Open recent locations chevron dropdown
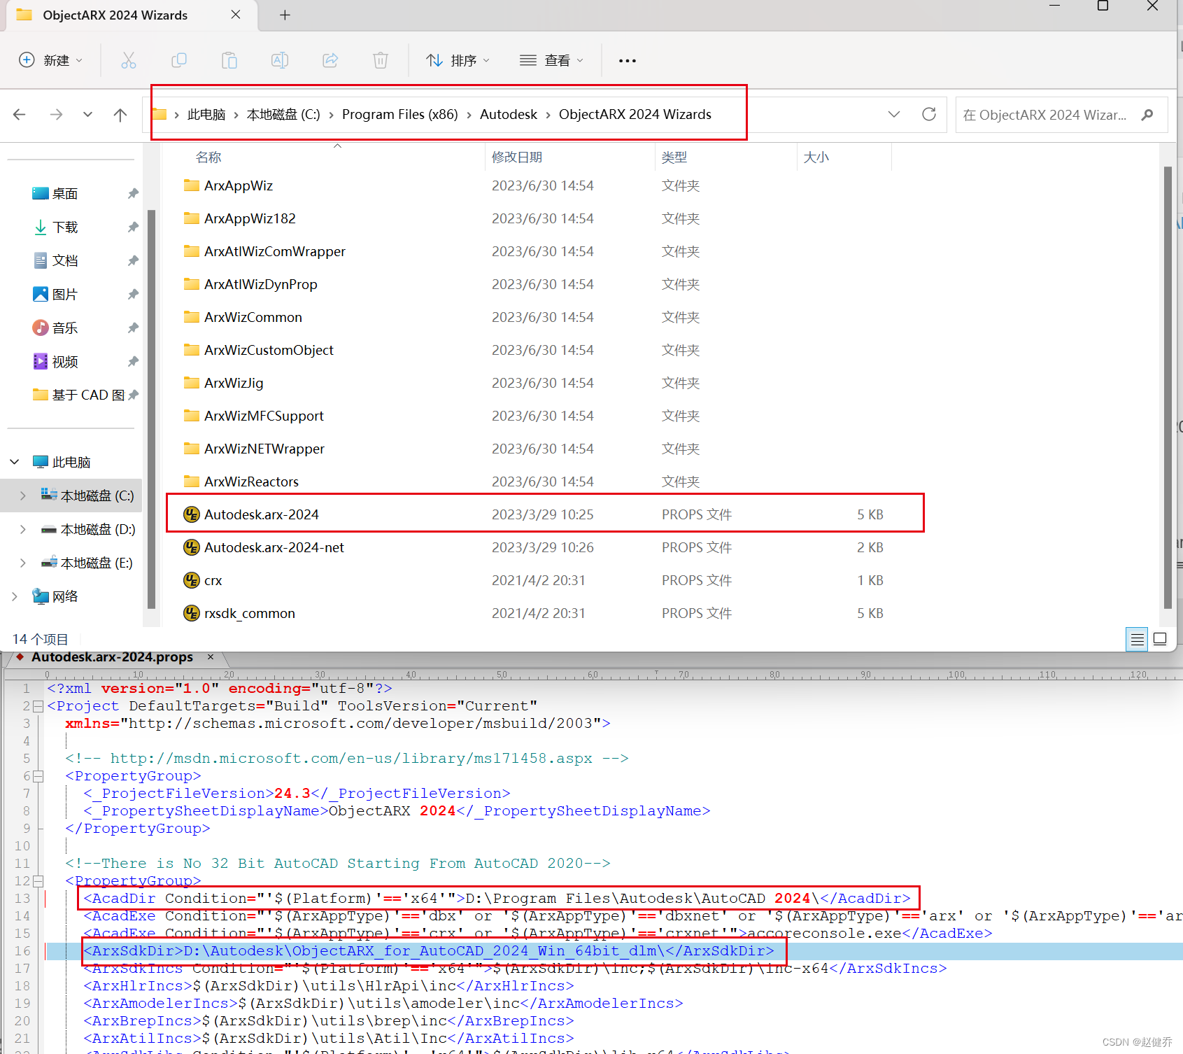This screenshot has width=1183, height=1054. click(x=87, y=114)
